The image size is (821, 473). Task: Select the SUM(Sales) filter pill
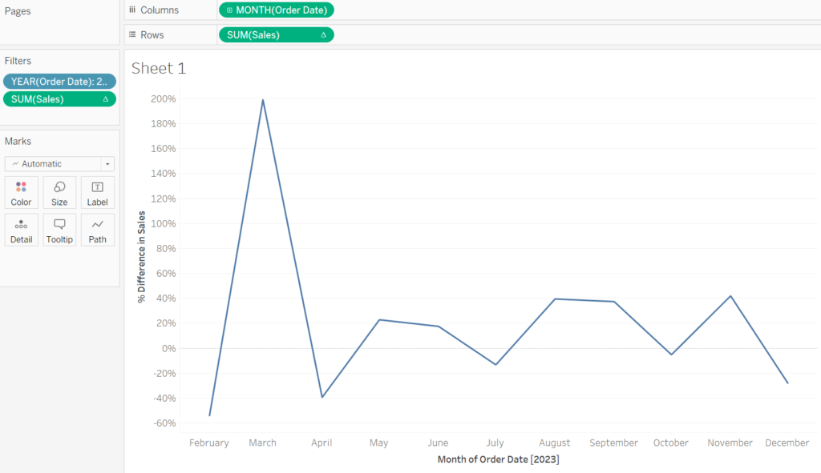[59, 99]
